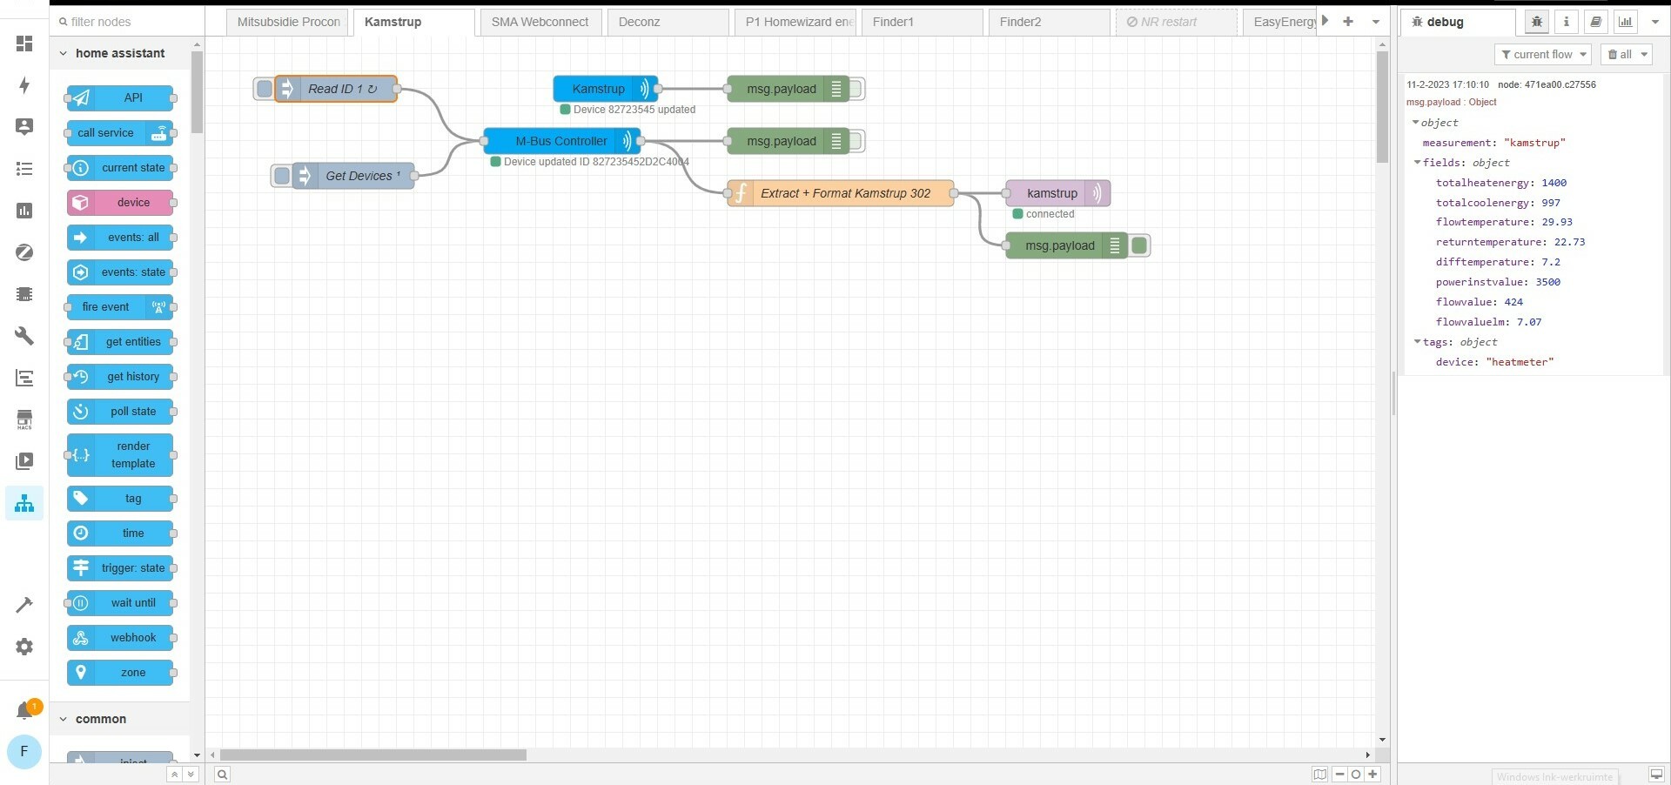Open Developer Tools hammer icon

[x=24, y=605]
